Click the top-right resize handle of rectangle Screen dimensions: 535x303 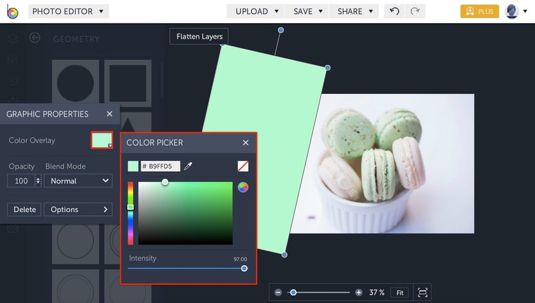tap(327, 68)
